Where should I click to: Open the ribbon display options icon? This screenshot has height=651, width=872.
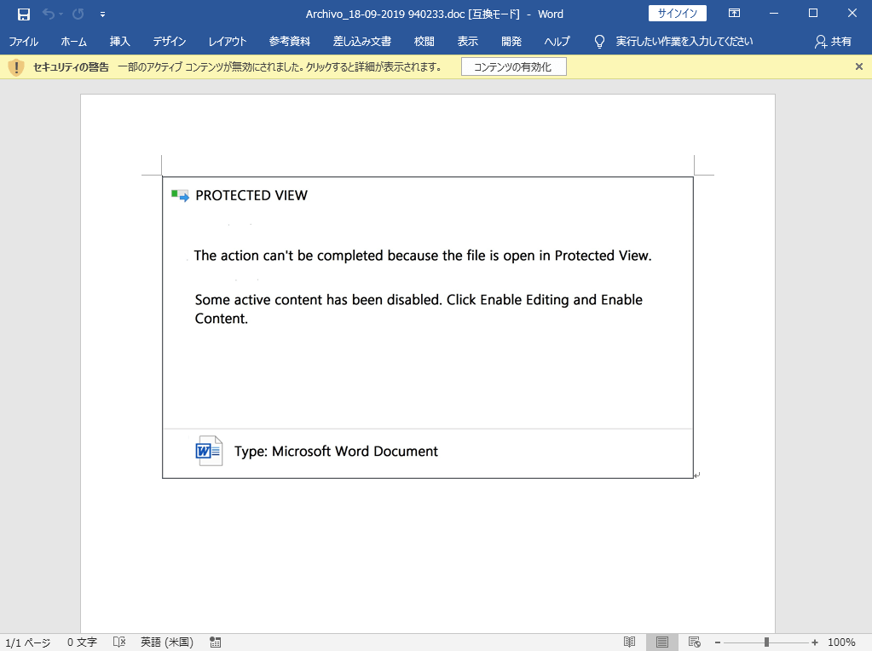pyautogui.click(x=734, y=14)
